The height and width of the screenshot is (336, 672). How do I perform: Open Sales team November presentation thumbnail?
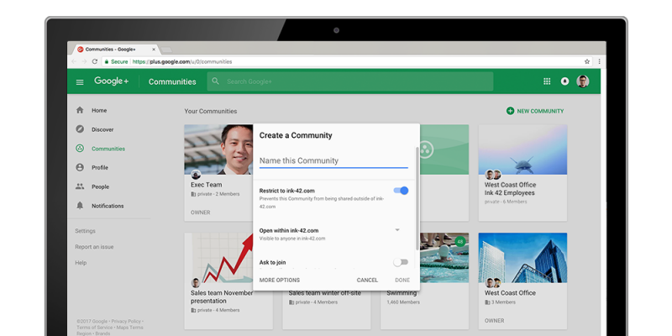tap(218, 258)
